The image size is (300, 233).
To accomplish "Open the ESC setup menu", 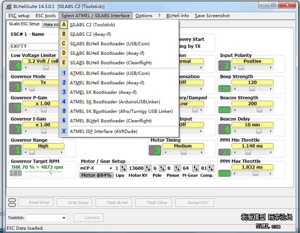I will coord(19,15).
